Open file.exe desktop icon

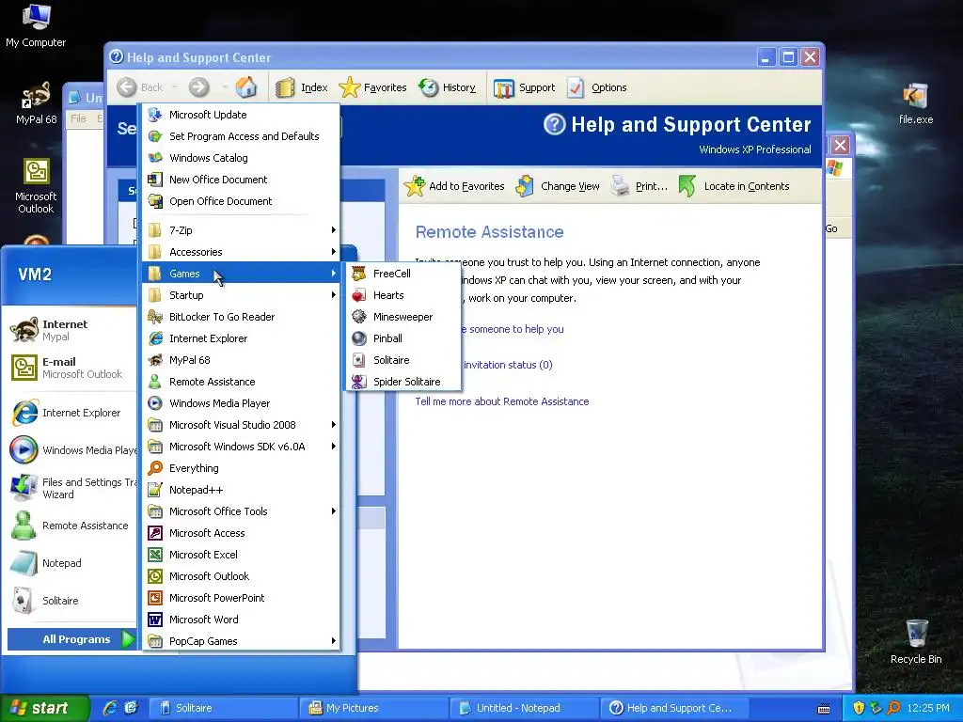coord(916,104)
